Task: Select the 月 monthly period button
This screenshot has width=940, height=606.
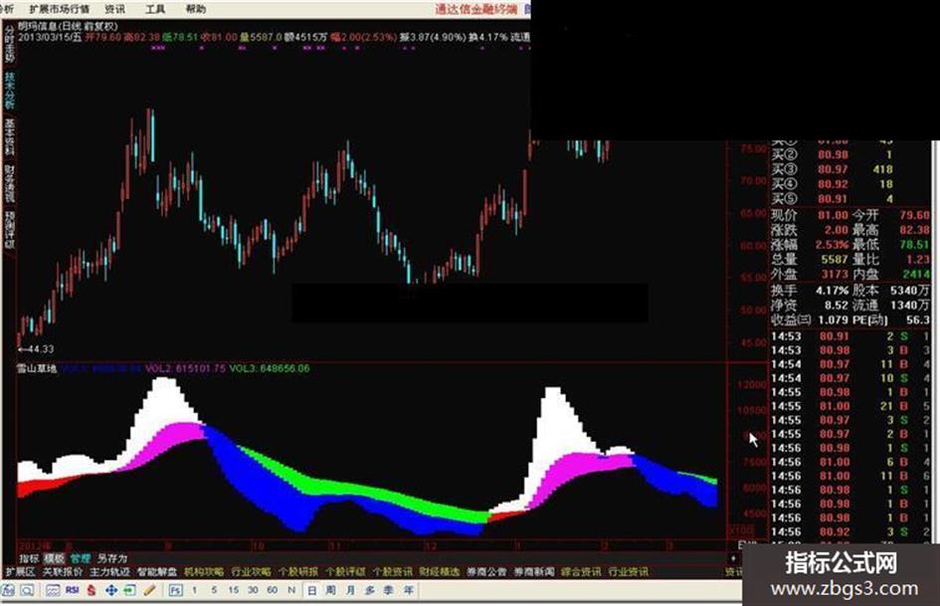Action: click(x=350, y=590)
